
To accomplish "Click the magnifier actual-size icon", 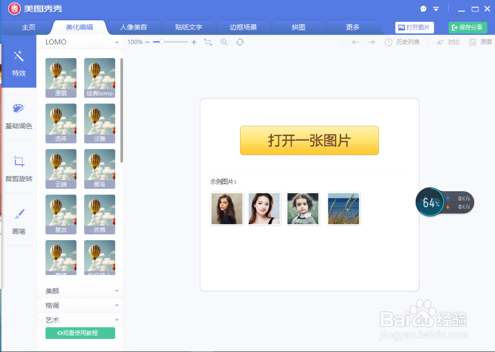I will 224,42.
